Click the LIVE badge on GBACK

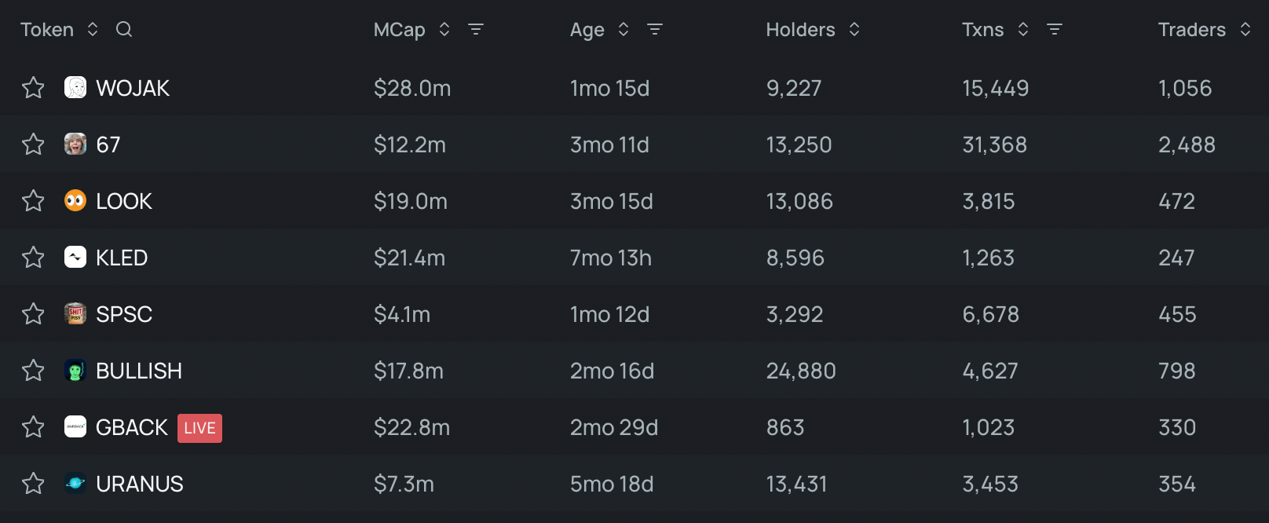pos(199,428)
